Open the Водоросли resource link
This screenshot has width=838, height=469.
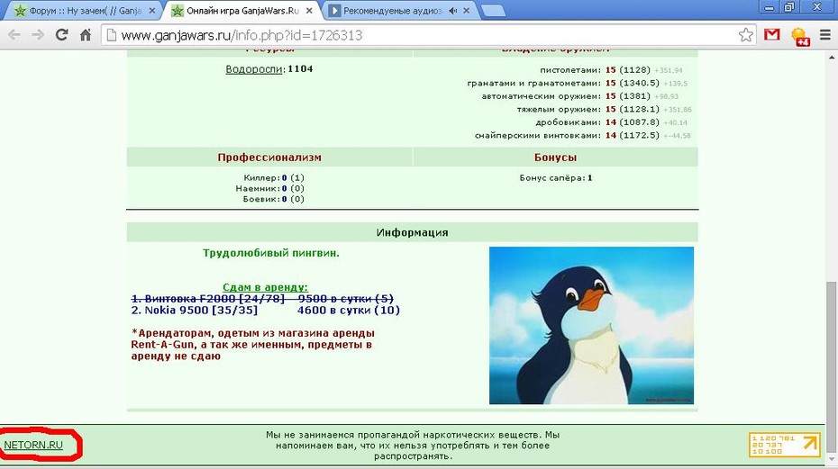point(253,69)
